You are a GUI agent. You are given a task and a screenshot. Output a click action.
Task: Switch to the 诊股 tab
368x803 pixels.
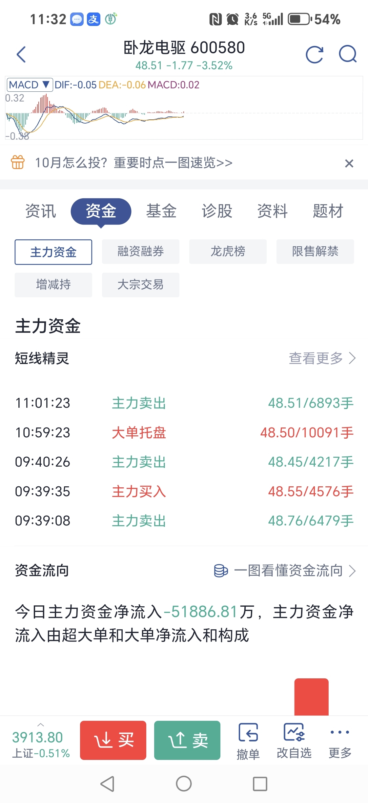click(x=217, y=211)
